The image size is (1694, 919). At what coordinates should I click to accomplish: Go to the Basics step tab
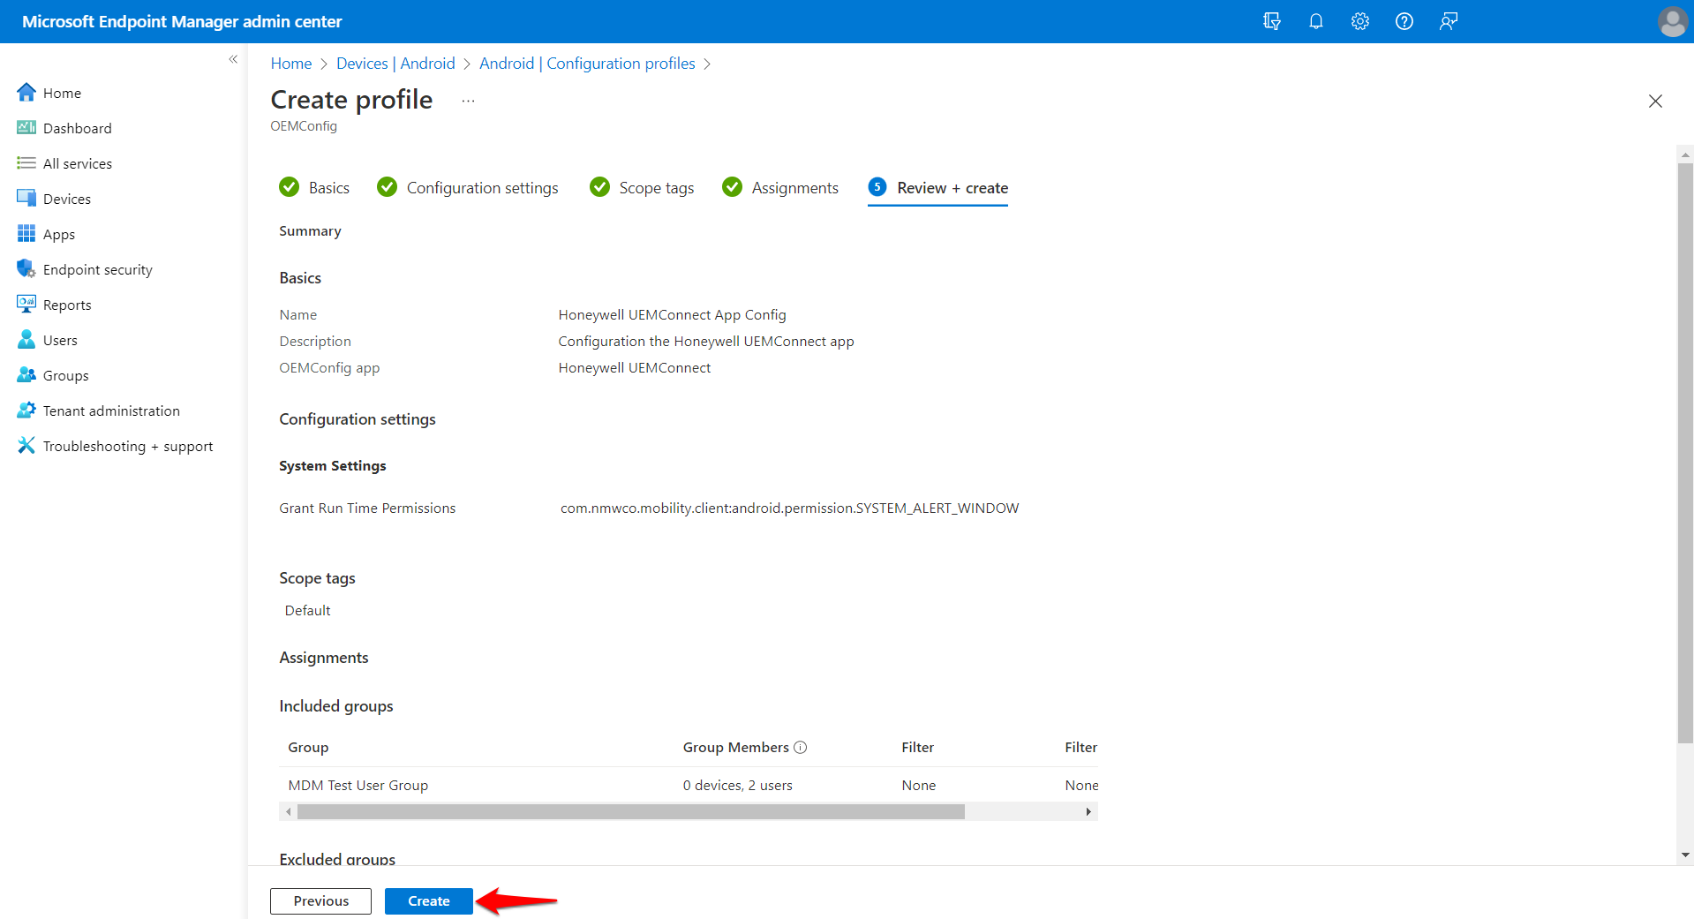(x=314, y=187)
